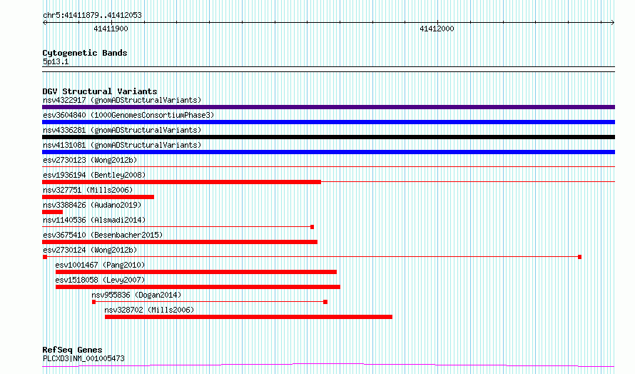Image resolution: width=635 pixels, height=374 pixels.
Task: Click the nsv1140536 right endpoint square
Action: click(x=313, y=227)
